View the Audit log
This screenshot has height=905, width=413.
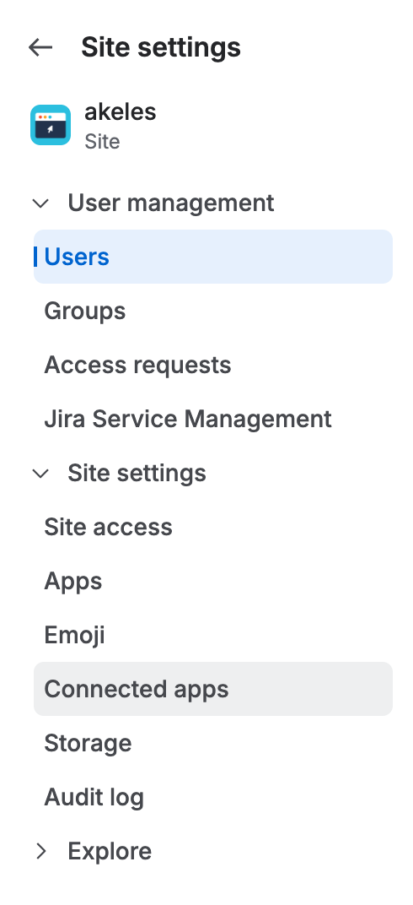click(213, 797)
